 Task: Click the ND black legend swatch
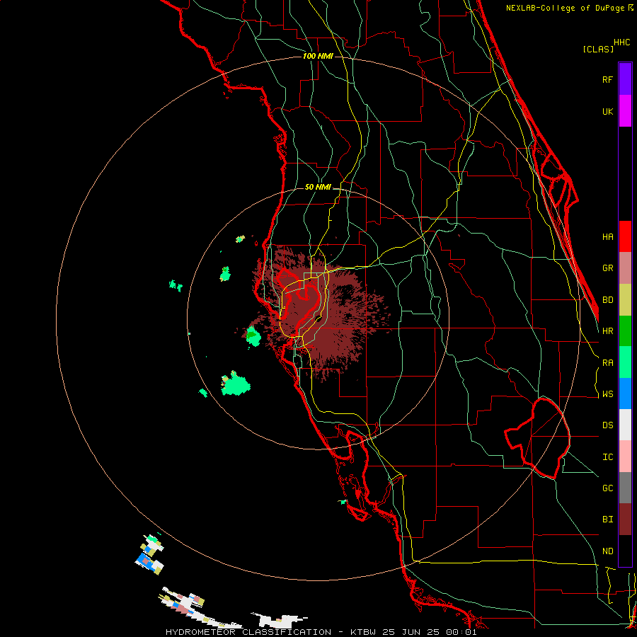(x=625, y=551)
